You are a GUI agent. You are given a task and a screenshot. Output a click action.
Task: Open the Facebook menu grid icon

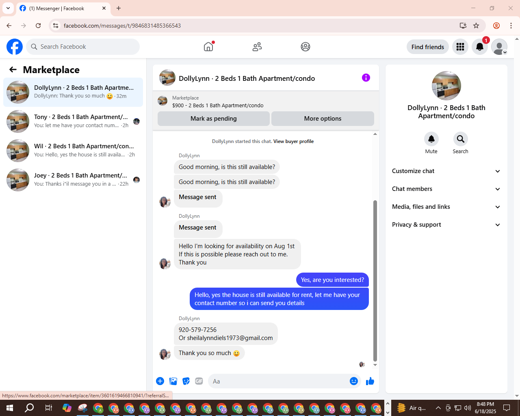coord(460,47)
